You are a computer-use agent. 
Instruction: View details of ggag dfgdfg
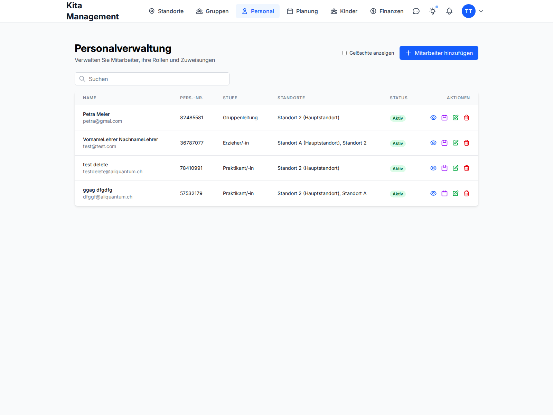(433, 193)
